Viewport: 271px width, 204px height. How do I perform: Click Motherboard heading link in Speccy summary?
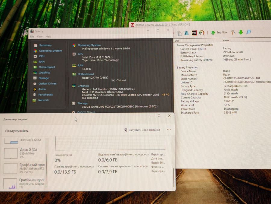86,74
